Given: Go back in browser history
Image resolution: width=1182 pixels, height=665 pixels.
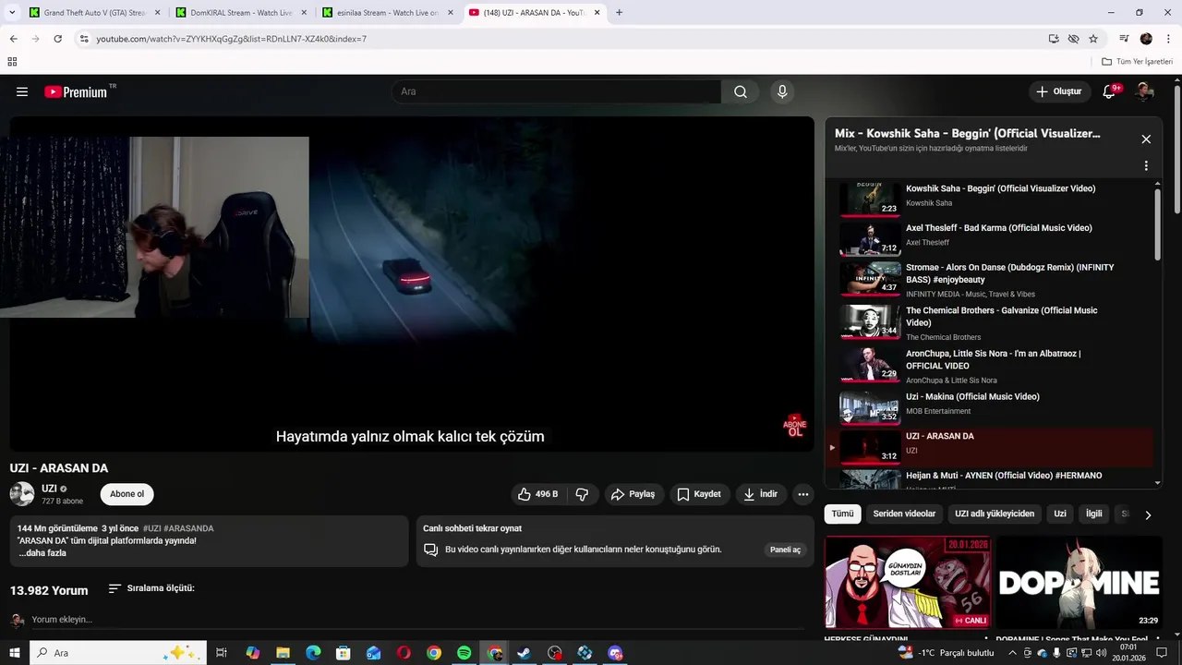Looking at the screenshot, I should 13,39.
